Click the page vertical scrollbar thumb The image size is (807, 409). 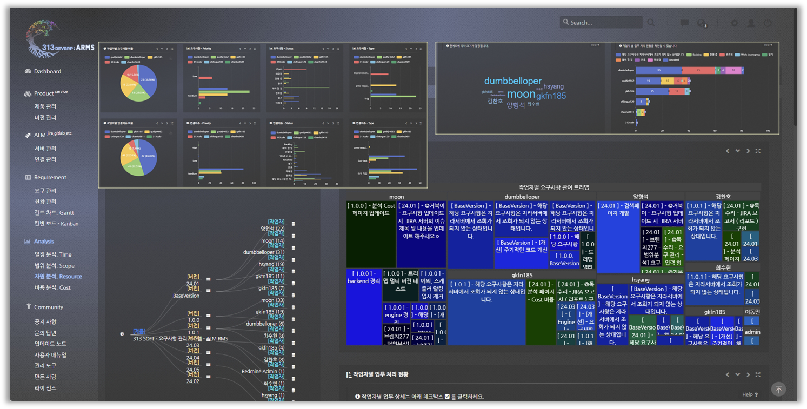click(x=795, y=68)
